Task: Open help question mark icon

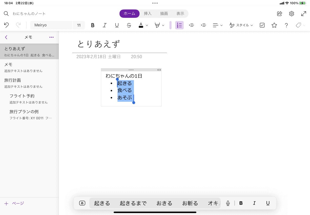Action: tap(286, 25)
